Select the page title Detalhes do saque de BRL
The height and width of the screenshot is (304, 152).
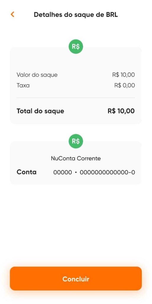[76, 15]
